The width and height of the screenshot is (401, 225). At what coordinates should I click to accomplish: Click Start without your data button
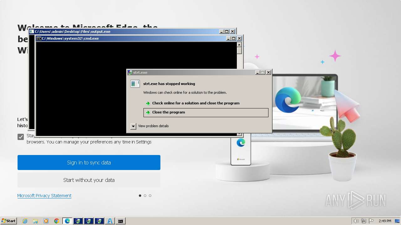pos(89,180)
